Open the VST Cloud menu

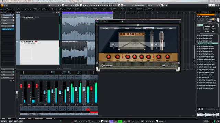[72, 1]
